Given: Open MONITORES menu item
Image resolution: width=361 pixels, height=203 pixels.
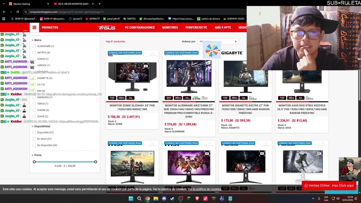Looking at the screenshot, I should point(170,28).
